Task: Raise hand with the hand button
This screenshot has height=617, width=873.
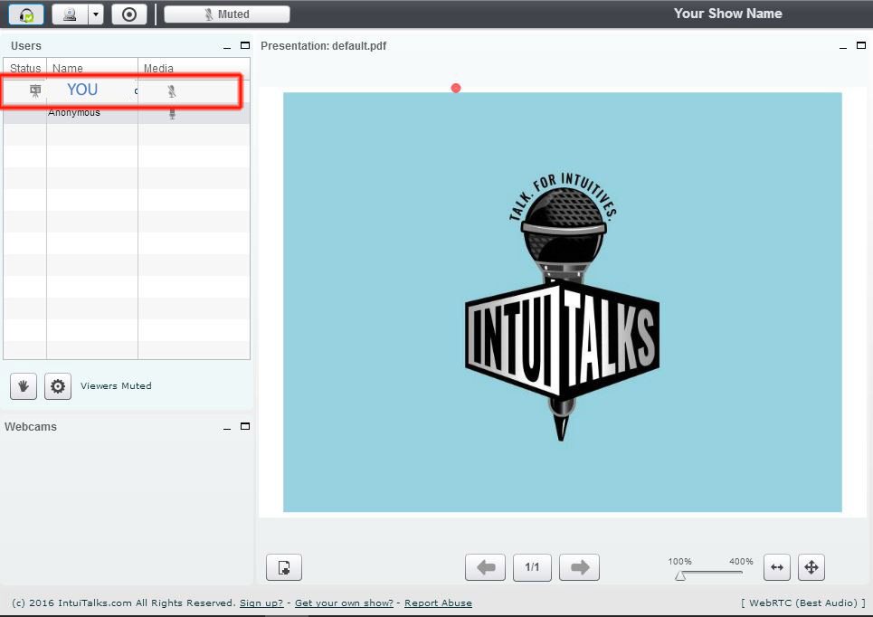Action: (24, 386)
